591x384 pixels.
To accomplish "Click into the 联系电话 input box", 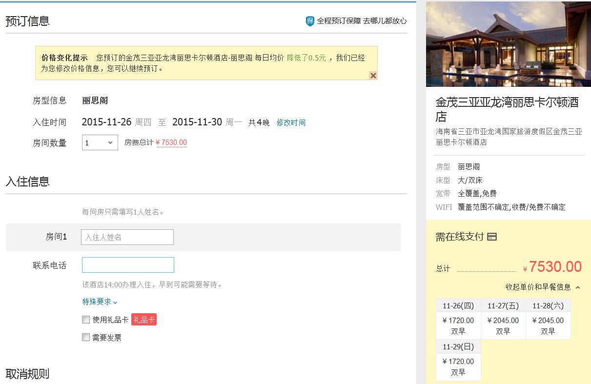I will coord(128,265).
